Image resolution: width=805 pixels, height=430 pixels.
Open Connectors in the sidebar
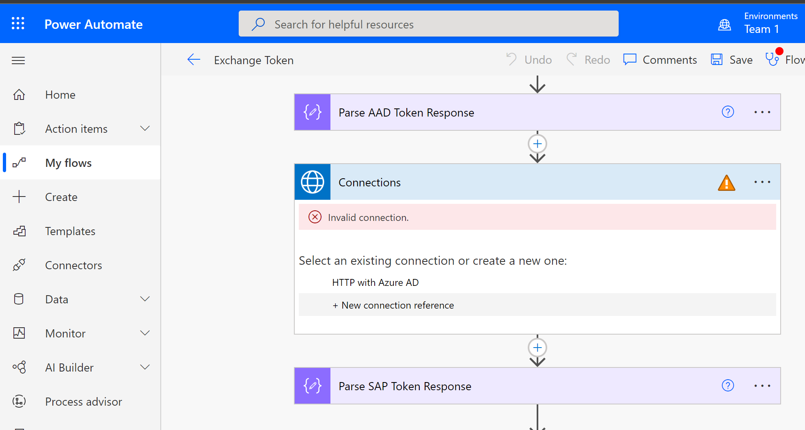click(x=80, y=265)
